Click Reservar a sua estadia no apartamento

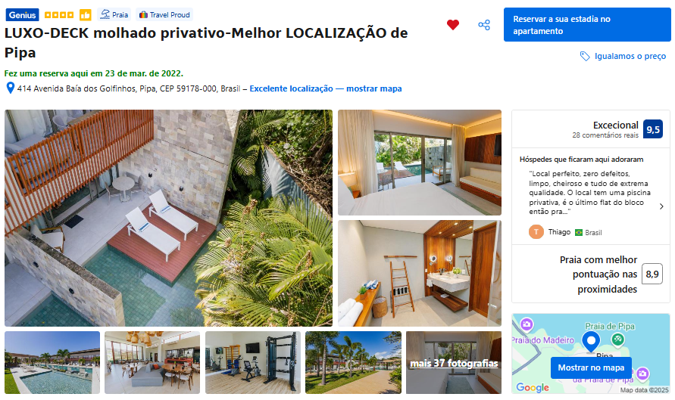point(587,25)
